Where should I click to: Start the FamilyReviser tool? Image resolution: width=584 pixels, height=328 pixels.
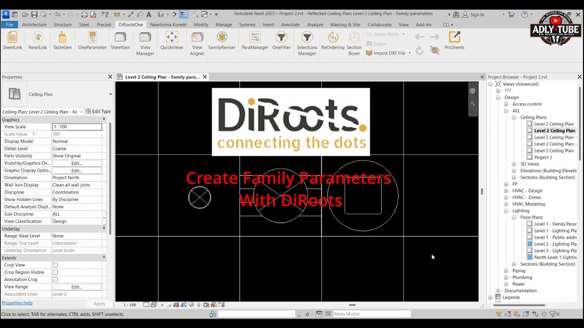pos(222,41)
